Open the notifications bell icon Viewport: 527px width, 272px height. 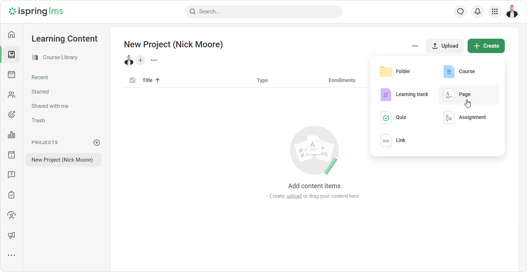click(x=478, y=11)
